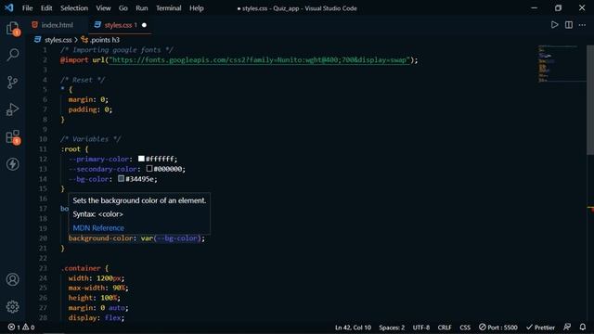The height and width of the screenshot is (334, 594).
Task: Open the Run menu
Action: pyautogui.click(x=142, y=8)
